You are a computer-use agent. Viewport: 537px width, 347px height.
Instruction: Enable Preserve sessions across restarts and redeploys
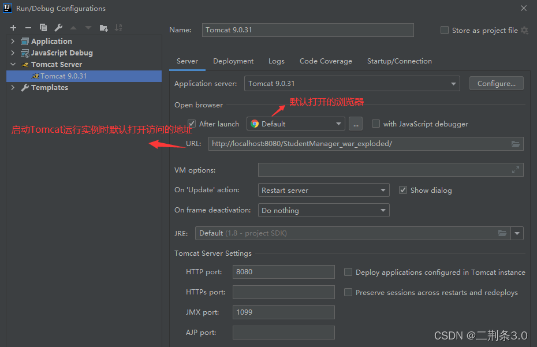pyautogui.click(x=348, y=292)
